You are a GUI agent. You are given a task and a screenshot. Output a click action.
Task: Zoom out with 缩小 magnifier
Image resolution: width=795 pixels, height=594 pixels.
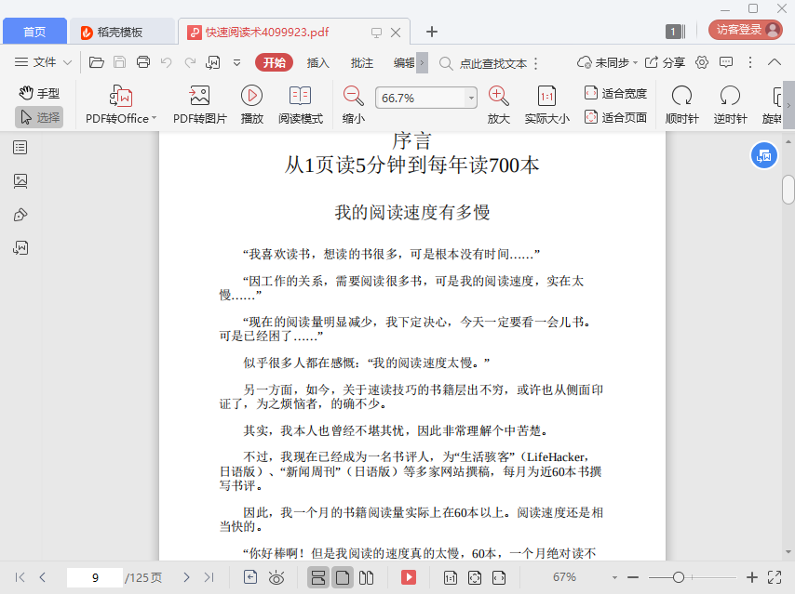[353, 105]
